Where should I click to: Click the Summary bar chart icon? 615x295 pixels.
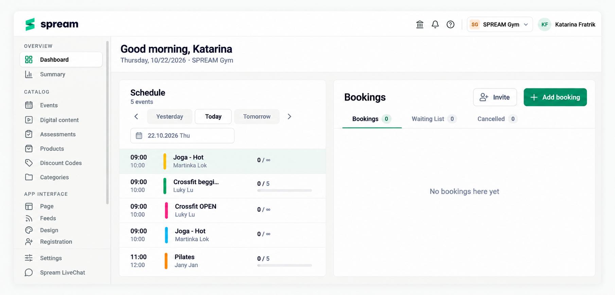(29, 74)
